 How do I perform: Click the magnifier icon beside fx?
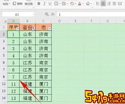47,14
